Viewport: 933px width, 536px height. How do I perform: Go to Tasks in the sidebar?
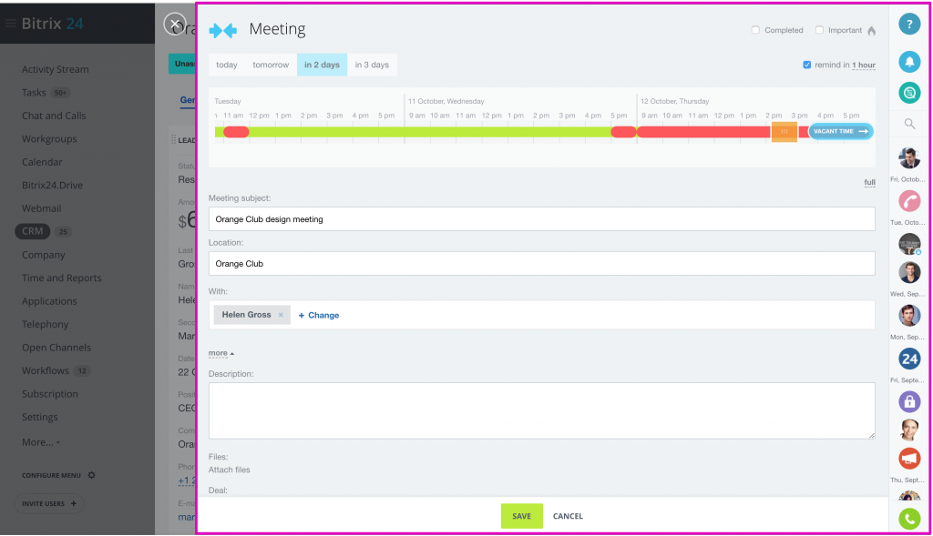click(34, 93)
